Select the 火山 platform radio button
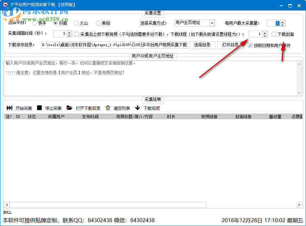306x226 pixels. click(76, 23)
